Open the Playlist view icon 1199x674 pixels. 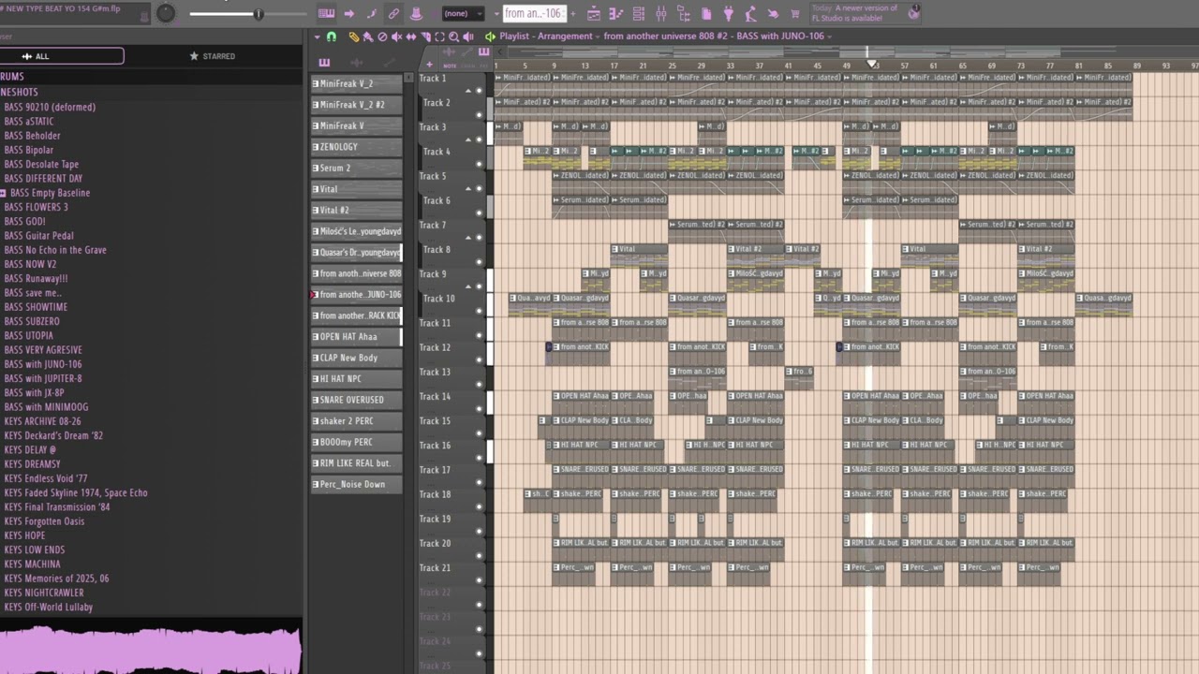pos(594,13)
